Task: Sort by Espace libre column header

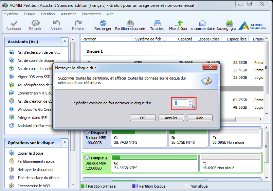Action: (x=235, y=39)
